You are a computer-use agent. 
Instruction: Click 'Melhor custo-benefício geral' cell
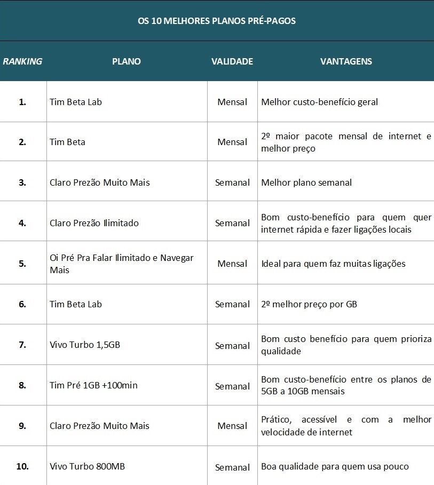[x=319, y=102]
